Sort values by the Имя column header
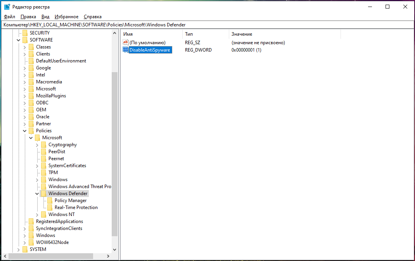This screenshot has width=415, height=261. (151, 34)
